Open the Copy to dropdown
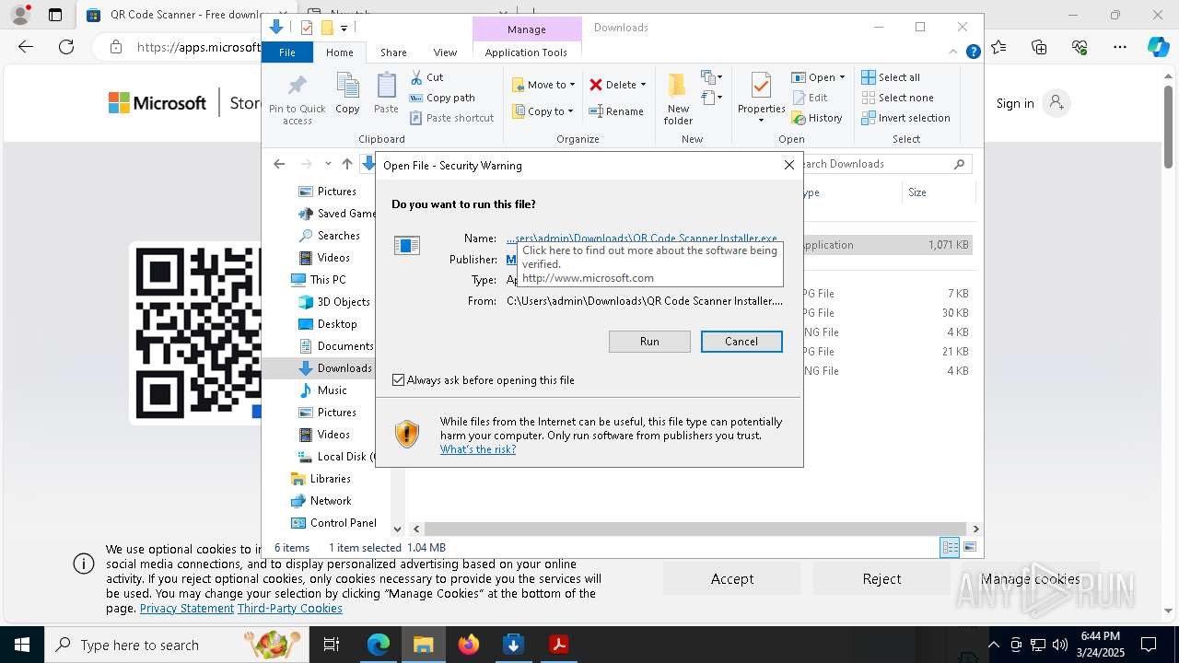Viewport: 1179px width, 663px height. [x=543, y=111]
